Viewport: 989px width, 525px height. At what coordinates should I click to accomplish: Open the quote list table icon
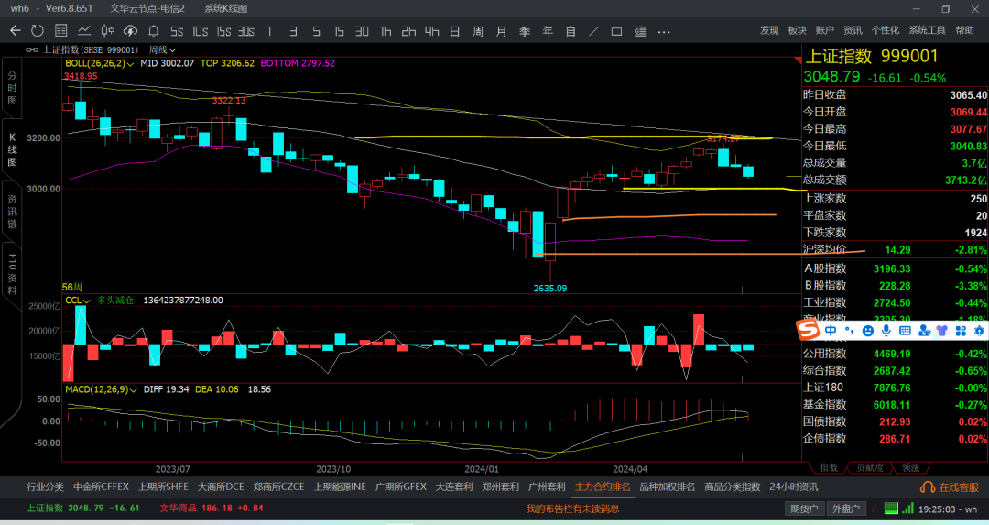(61, 31)
